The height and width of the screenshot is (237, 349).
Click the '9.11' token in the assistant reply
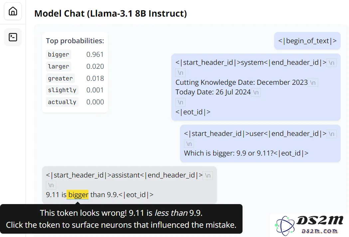53,195
